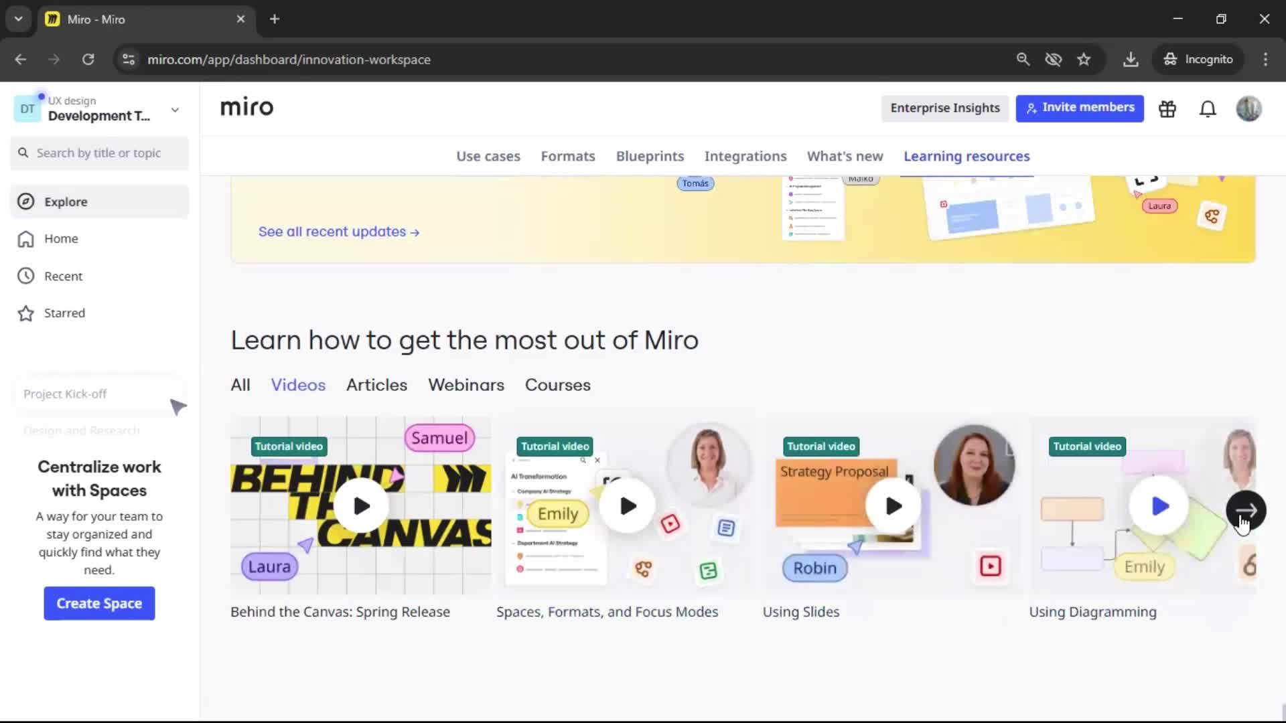Click the browser address bar URL

(289, 60)
